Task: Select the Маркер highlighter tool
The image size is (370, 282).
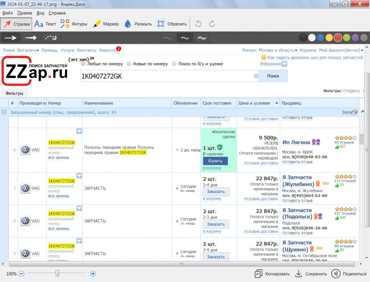Action: click(105, 24)
